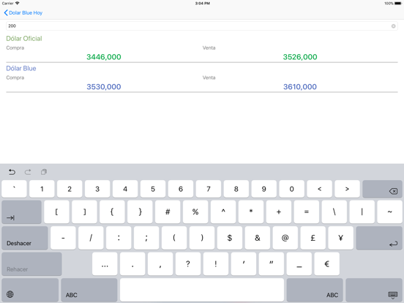The height and width of the screenshot is (303, 404).
Task: Tap the vertical bar key
Action: click(x=362, y=212)
